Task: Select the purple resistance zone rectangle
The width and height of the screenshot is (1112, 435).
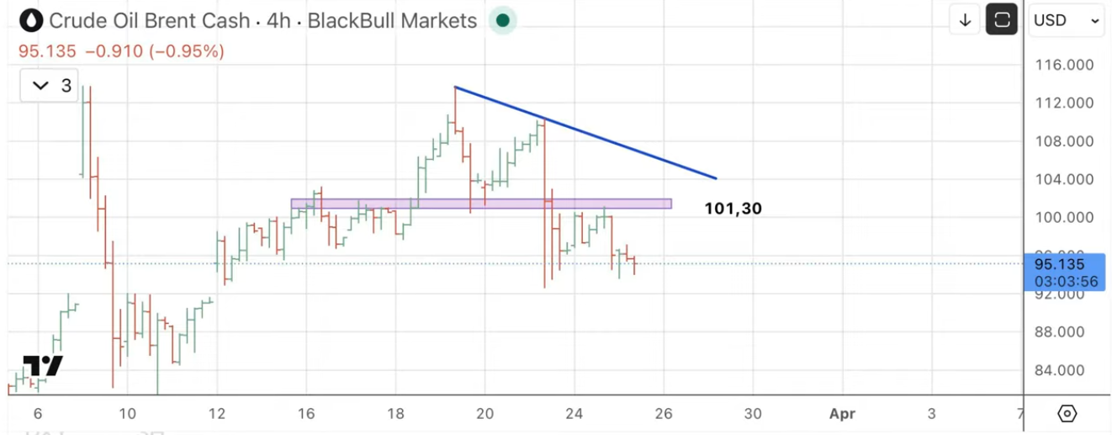Action: pos(481,204)
